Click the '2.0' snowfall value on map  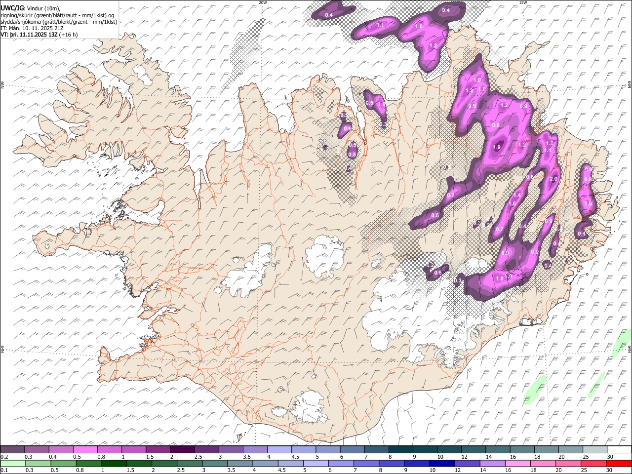point(553,179)
